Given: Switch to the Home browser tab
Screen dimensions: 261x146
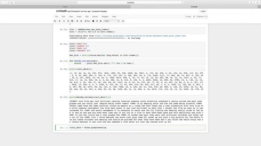Looking at the screenshot, I should pos(65,7).
